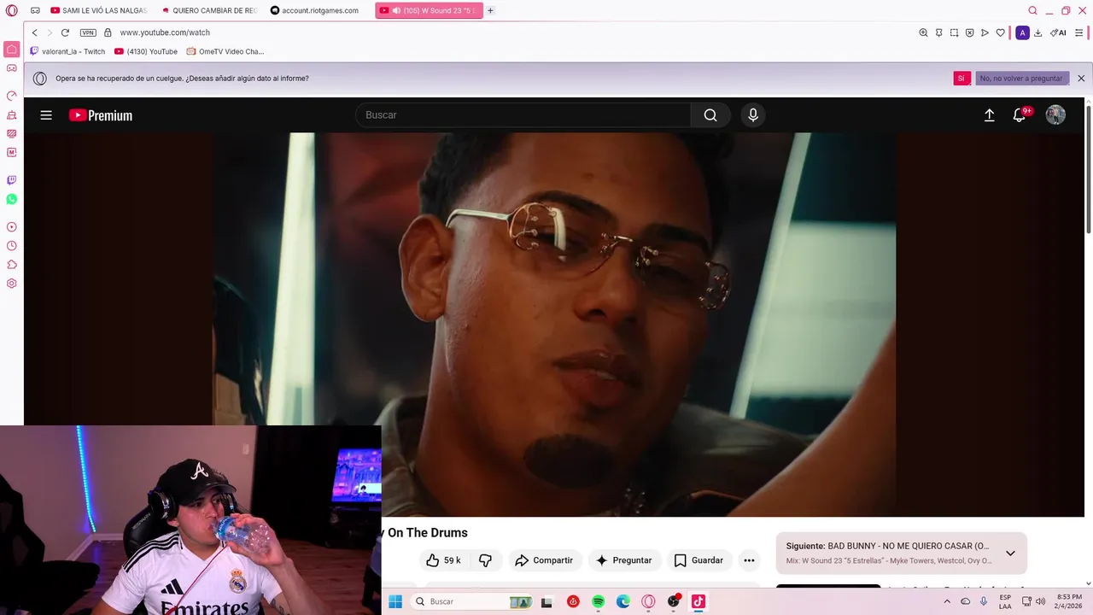Open the AI assistant button

[1058, 32]
